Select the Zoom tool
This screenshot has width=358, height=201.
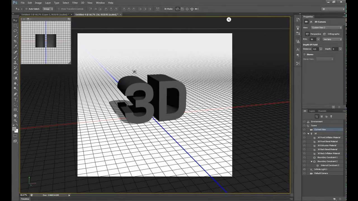click(15, 120)
